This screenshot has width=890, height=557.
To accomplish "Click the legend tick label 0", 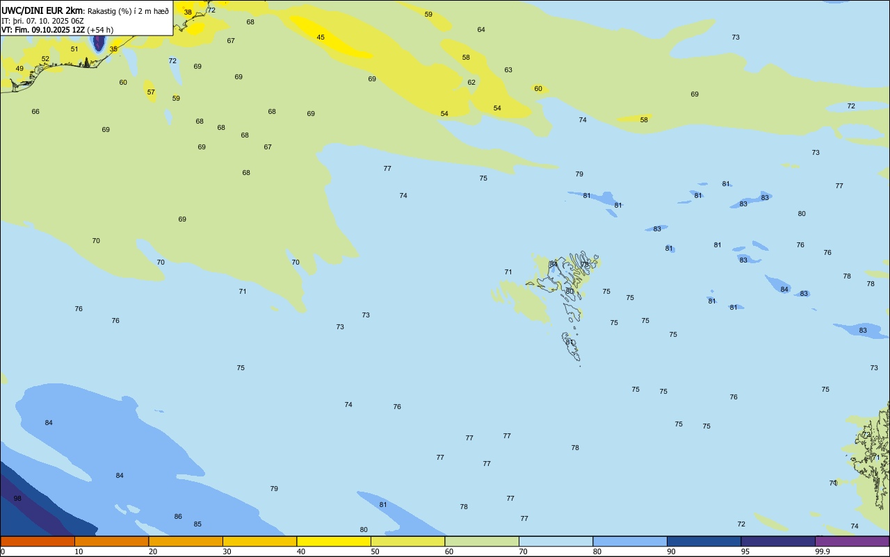I will tap(3, 551).
